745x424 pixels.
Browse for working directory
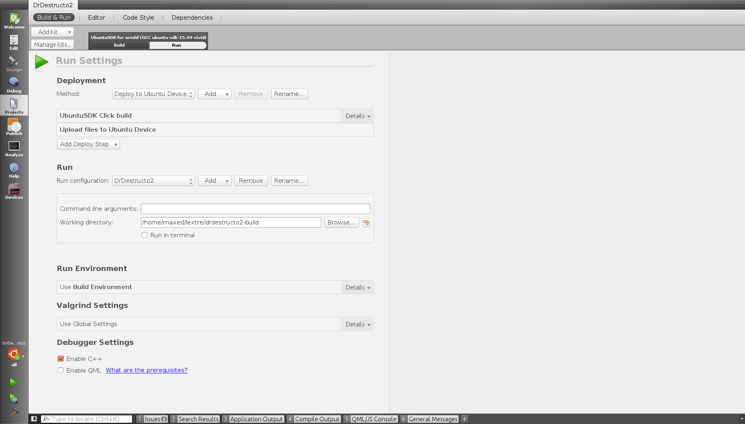[x=341, y=222]
